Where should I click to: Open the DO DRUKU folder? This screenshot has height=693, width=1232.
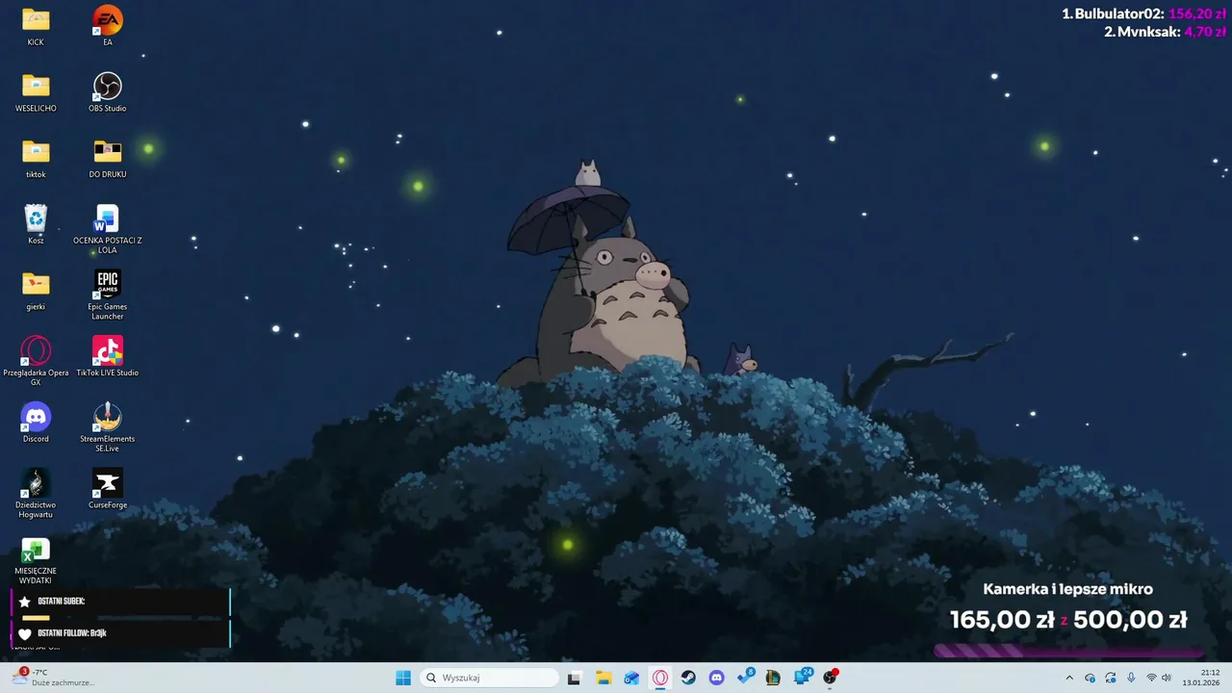(x=108, y=159)
